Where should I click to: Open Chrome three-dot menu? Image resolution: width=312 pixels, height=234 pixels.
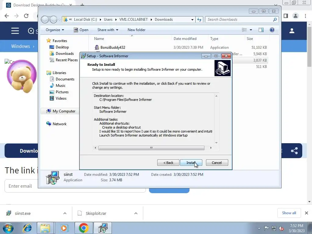tap(305, 16)
